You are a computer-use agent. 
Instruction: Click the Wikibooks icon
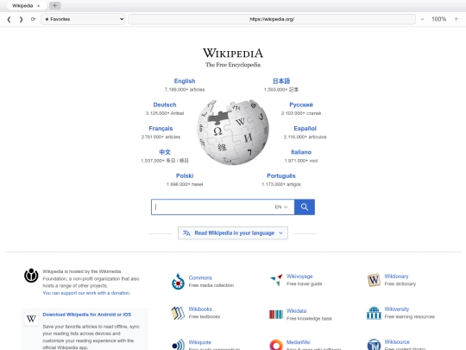(x=178, y=313)
